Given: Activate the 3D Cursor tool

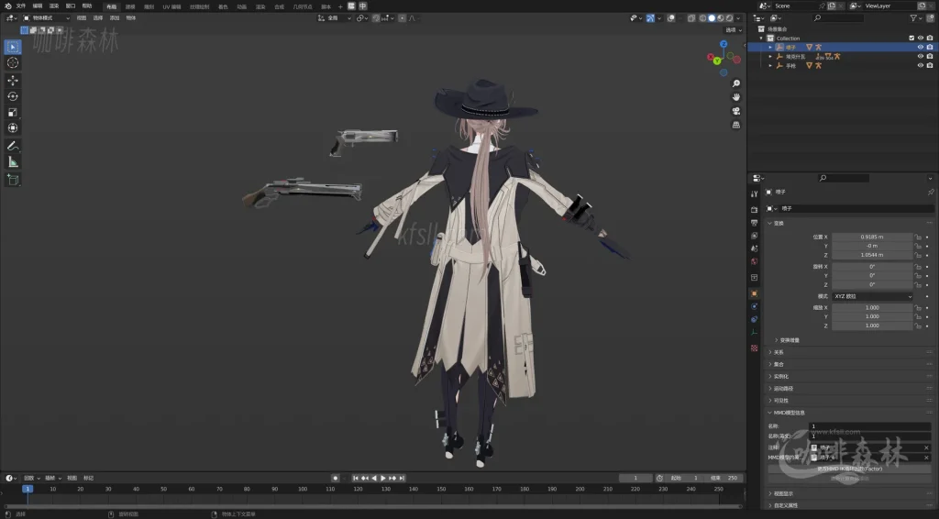Looking at the screenshot, I should tap(13, 63).
